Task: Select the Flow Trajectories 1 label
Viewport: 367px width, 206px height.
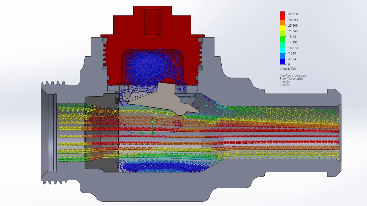Action: coord(293,79)
